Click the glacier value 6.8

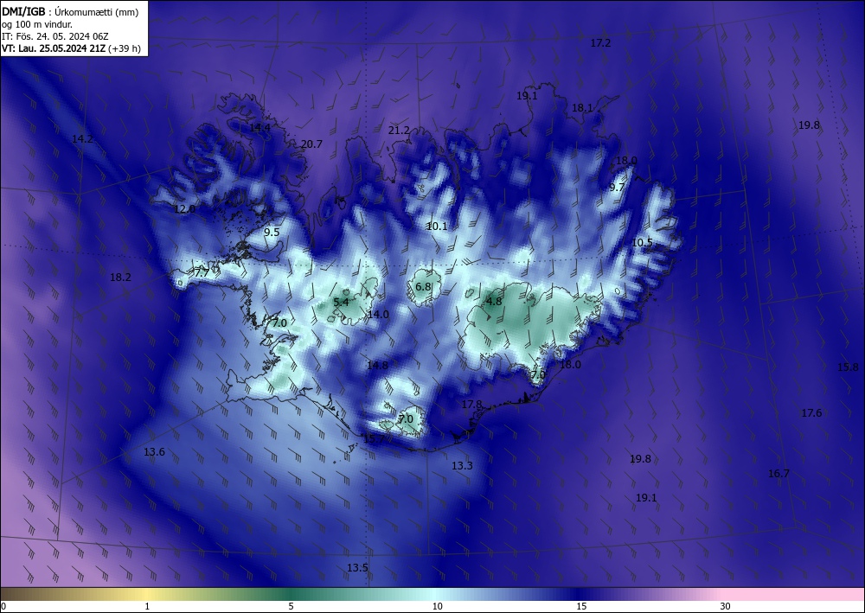pyautogui.click(x=423, y=287)
